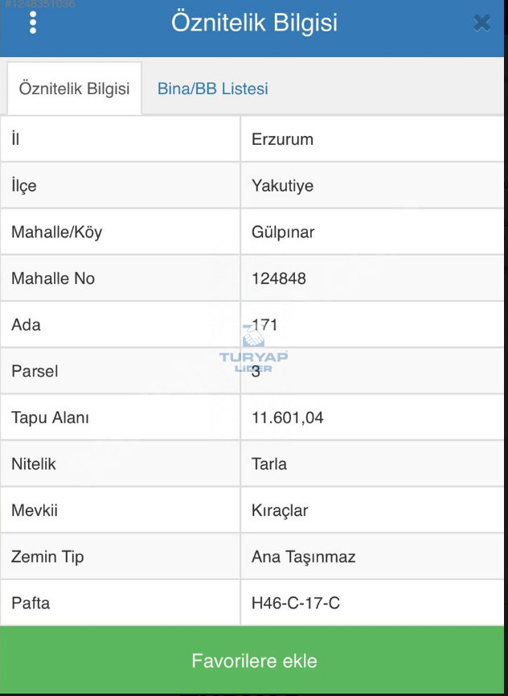The width and height of the screenshot is (508, 696).
Task: Click the Tapu Alanı value 11.601,04
Action: click(288, 418)
